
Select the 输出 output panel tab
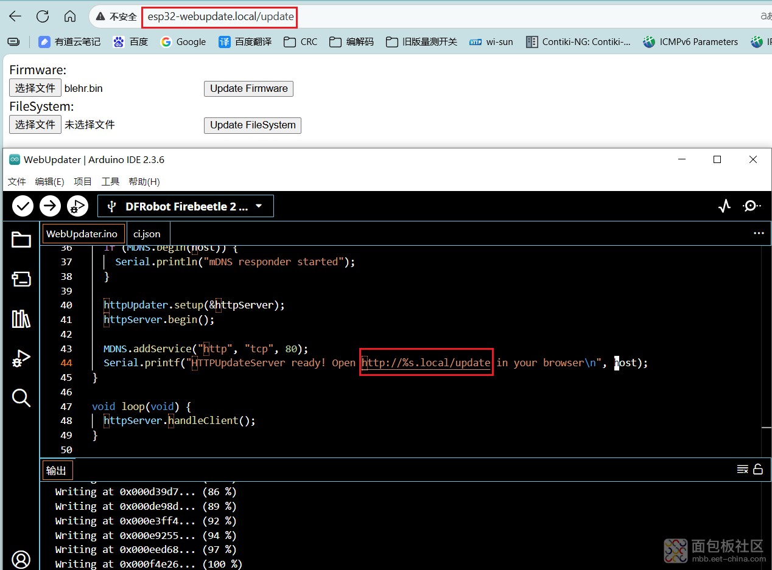point(57,470)
